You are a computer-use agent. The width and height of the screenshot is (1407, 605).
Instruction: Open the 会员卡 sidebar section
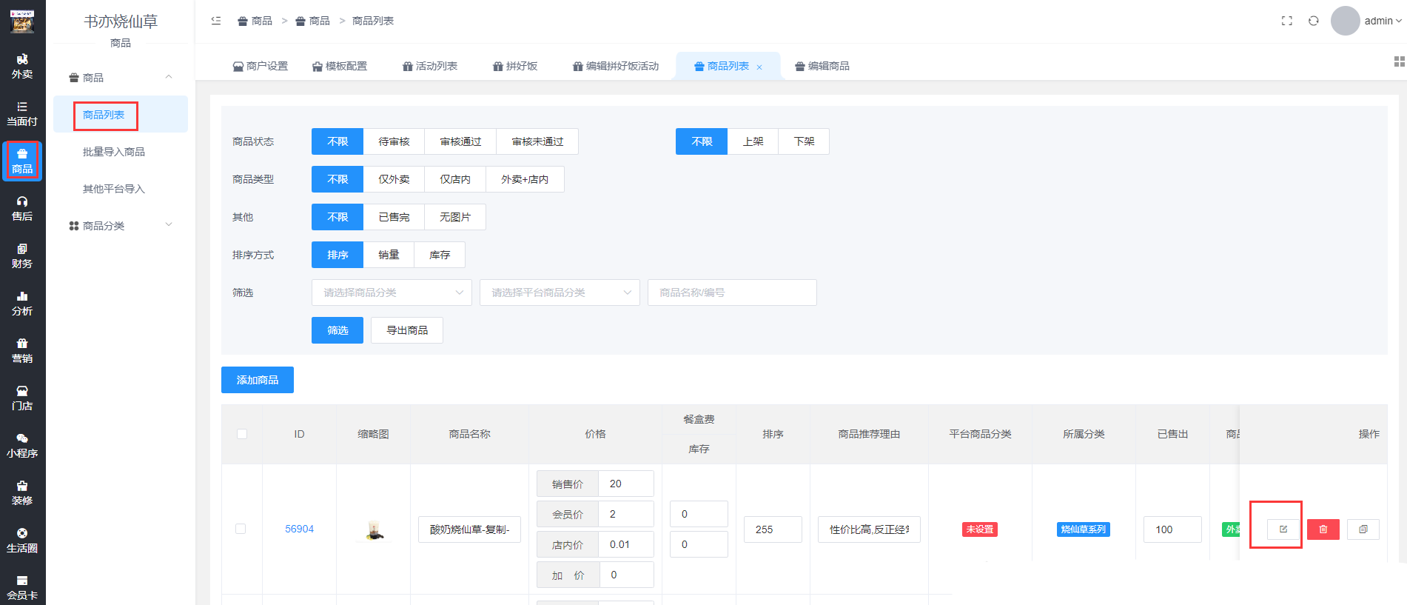coord(22,587)
